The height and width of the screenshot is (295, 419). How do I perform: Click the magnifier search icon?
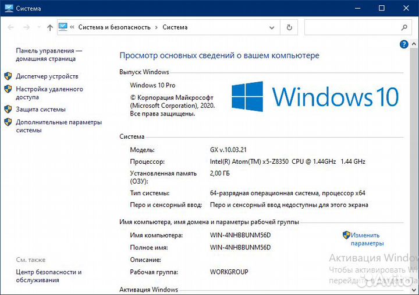coord(405,27)
